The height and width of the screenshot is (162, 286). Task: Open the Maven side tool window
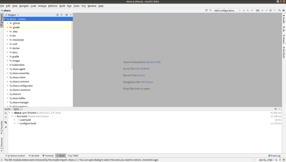pos(284,39)
